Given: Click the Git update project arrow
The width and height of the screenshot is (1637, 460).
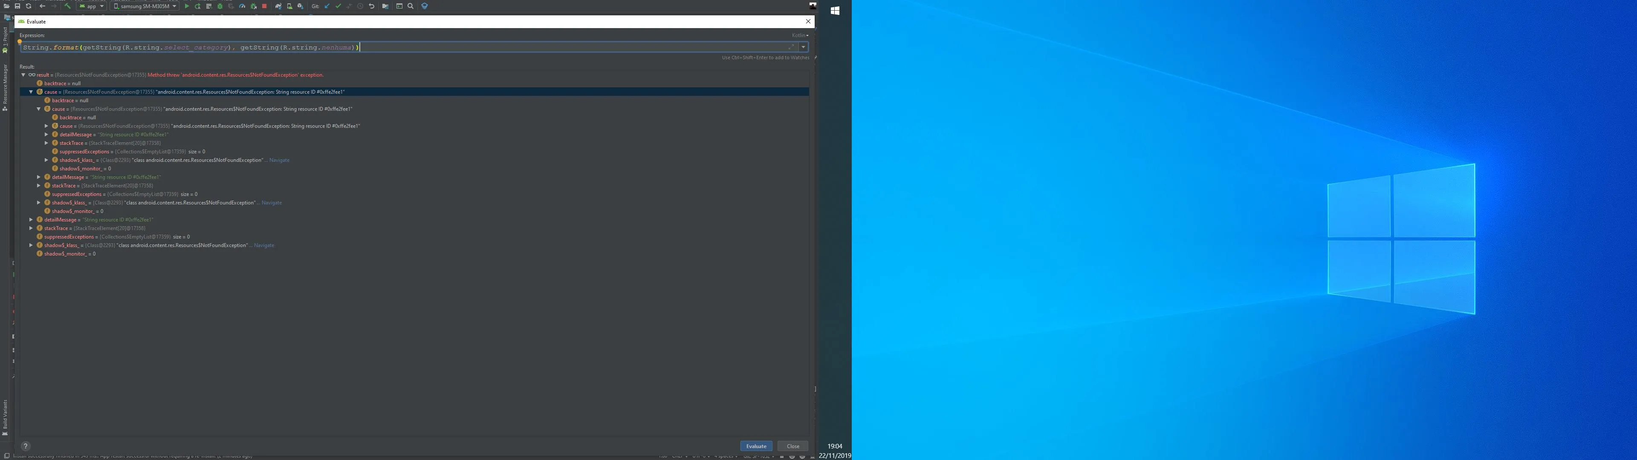Looking at the screenshot, I should (x=327, y=6).
